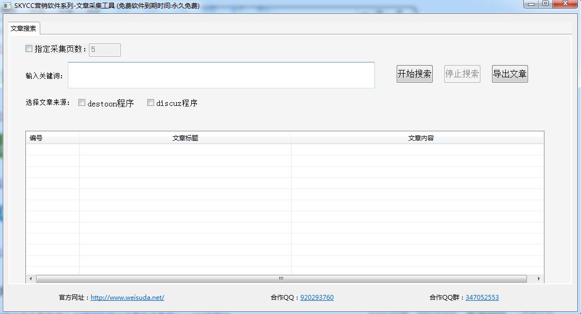Click the 停止搜索 button
Viewport: 581px width, 314px height.
click(462, 74)
